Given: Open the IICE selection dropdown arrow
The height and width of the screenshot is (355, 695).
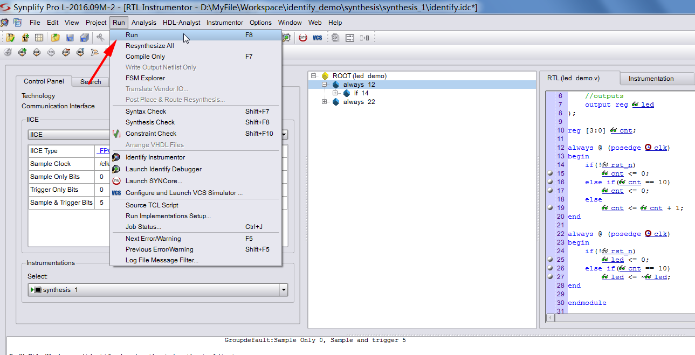Looking at the screenshot, I should coord(284,134).
